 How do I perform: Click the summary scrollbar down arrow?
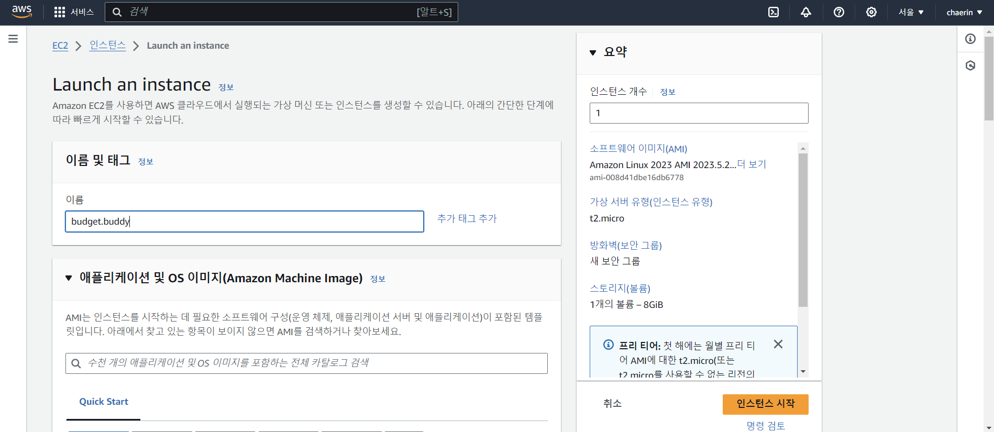tap(803, 372)
